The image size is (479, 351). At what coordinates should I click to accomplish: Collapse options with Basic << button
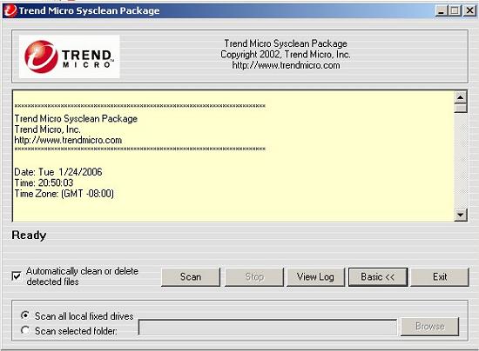pyautogui.click(x=378, y=277)
